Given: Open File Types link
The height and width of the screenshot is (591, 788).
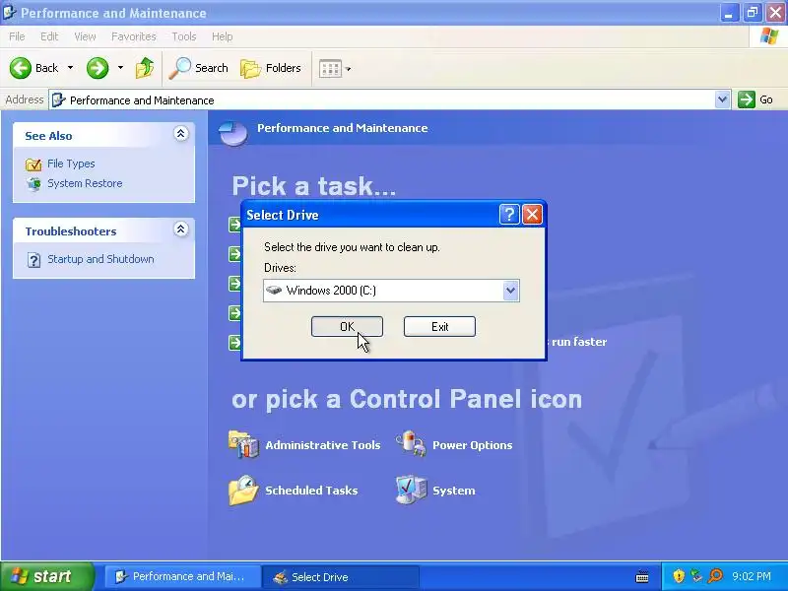Looking at the screenshot, I should tap(71, 164).
